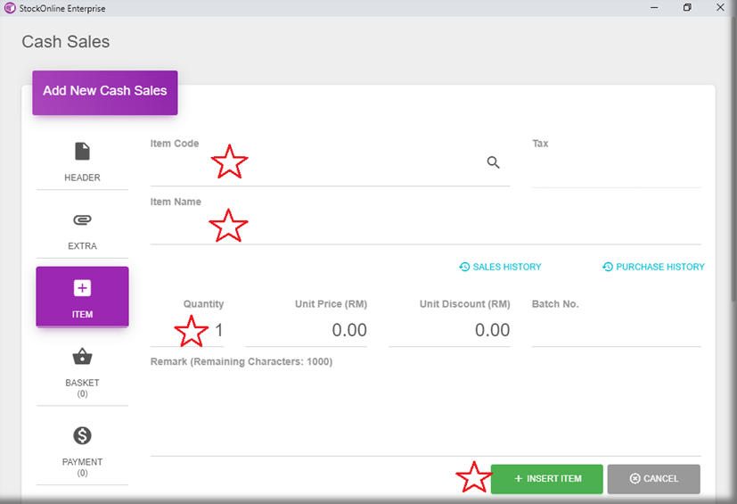Open the Basket icon in sidebar
737x504 pixels.
[x=82, y=357]
